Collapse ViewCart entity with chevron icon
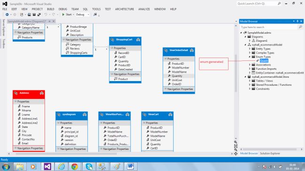This screenshot has height=171, width=305. pyautogui.click(x=170, y=114)
